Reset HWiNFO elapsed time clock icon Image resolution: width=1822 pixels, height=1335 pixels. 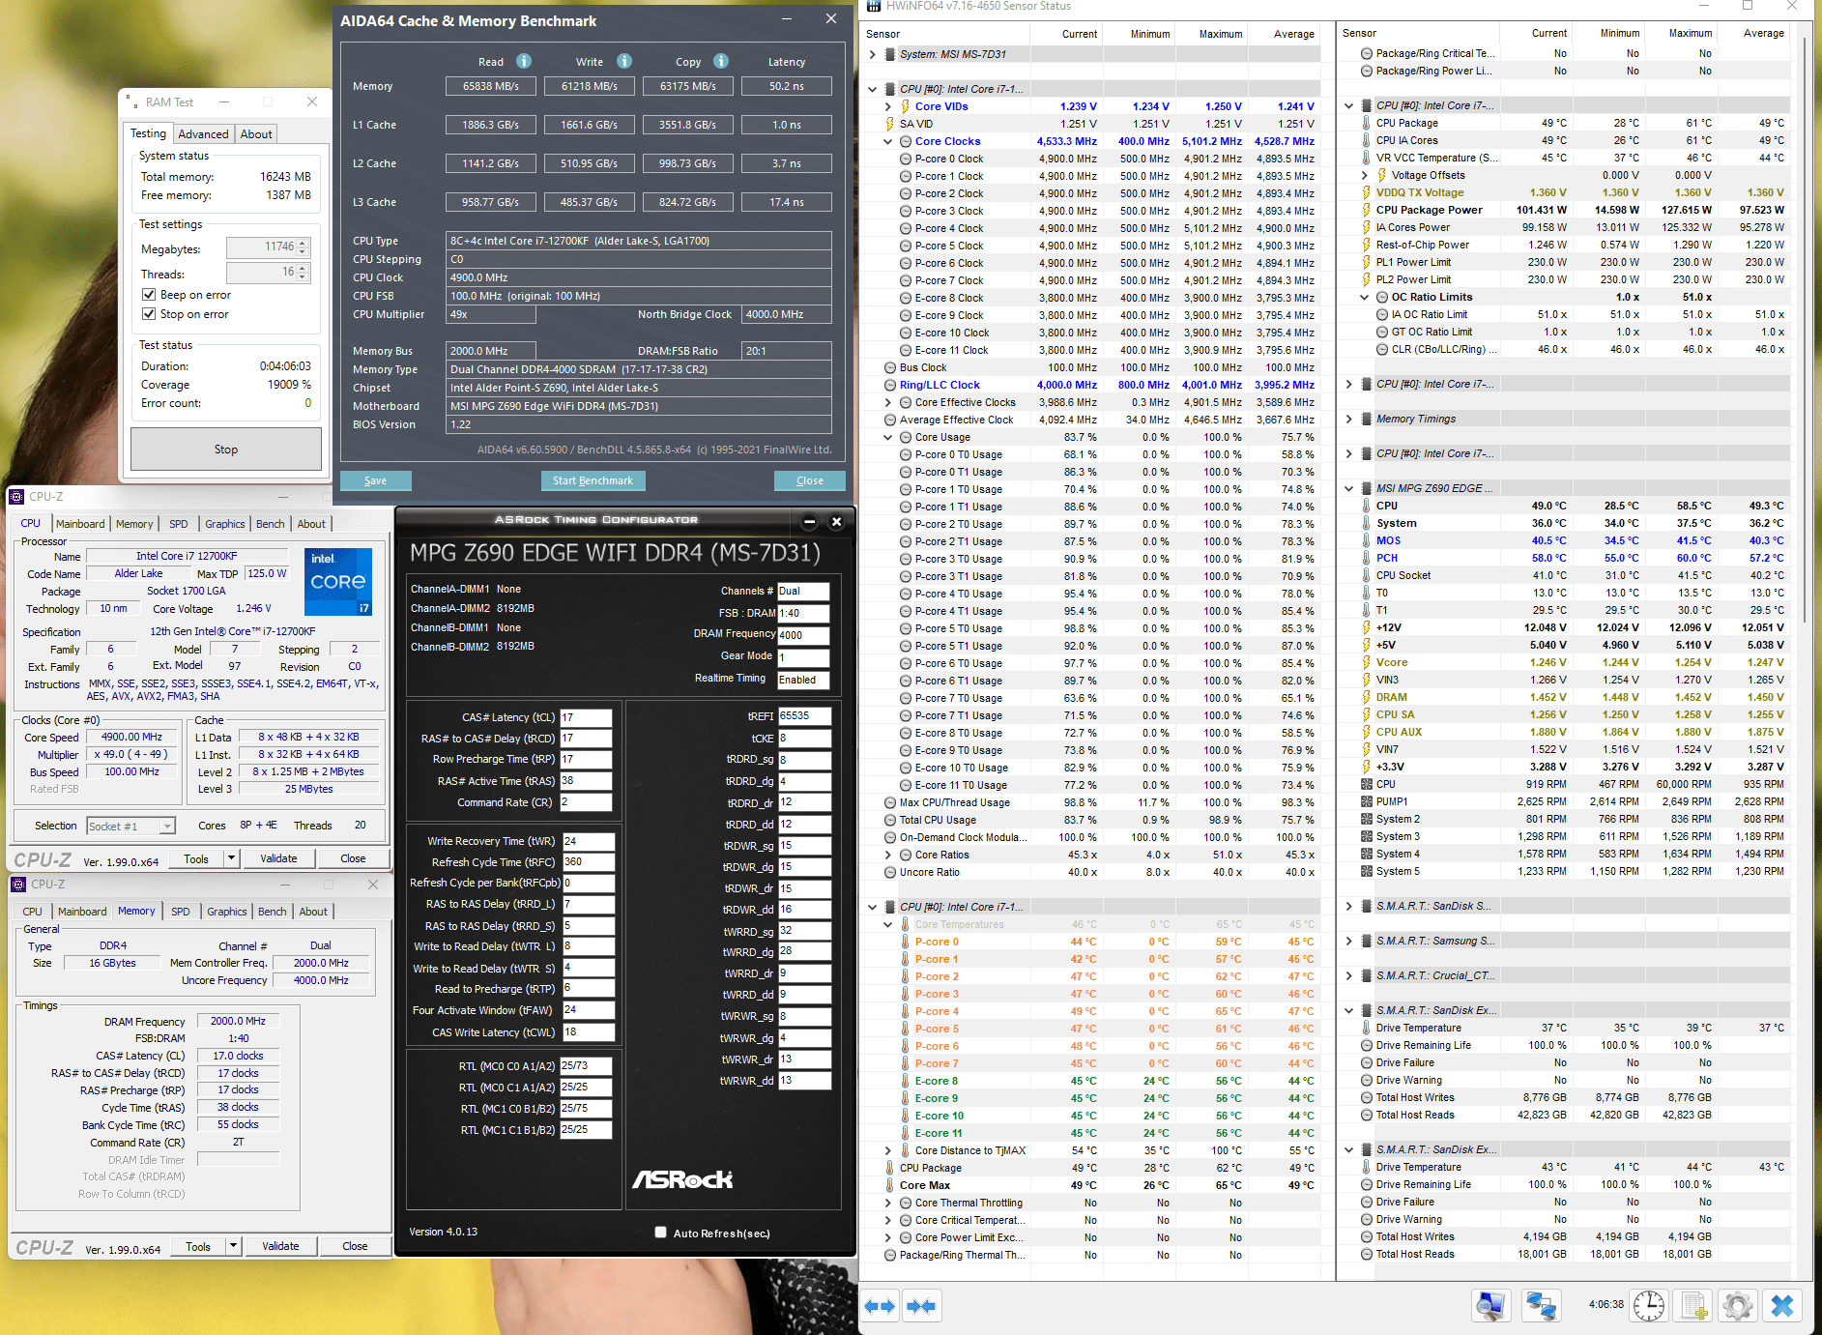[1648, 1306]
